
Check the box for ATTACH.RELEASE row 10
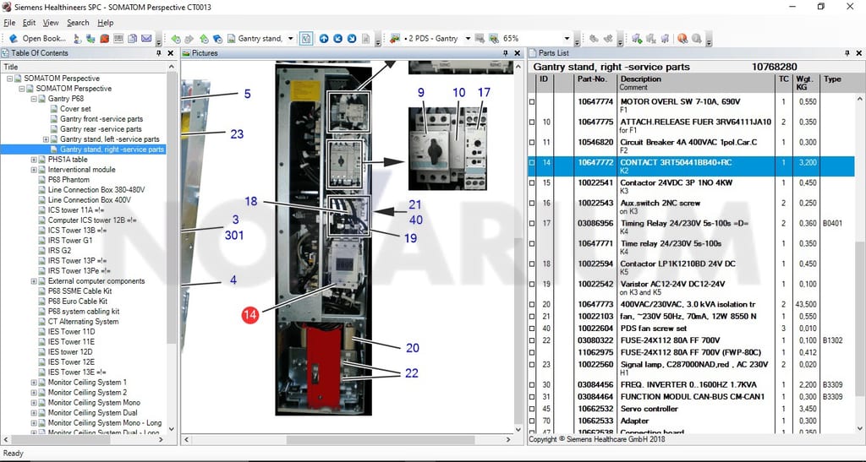click(533, 122)
